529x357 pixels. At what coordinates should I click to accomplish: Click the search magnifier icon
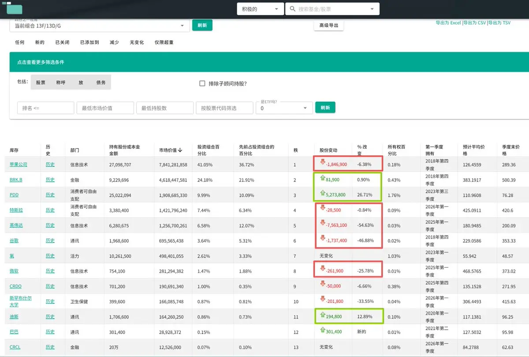click(x=293, y=9)
